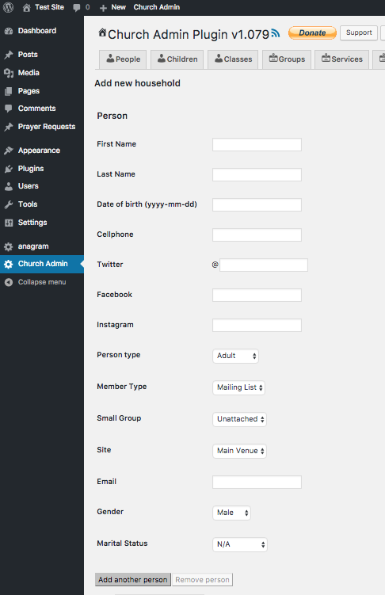Open the Site dropdown showing Main Venue
This screenshot has width=385, height=595.
pyautogui.click(x=239, y=451)
